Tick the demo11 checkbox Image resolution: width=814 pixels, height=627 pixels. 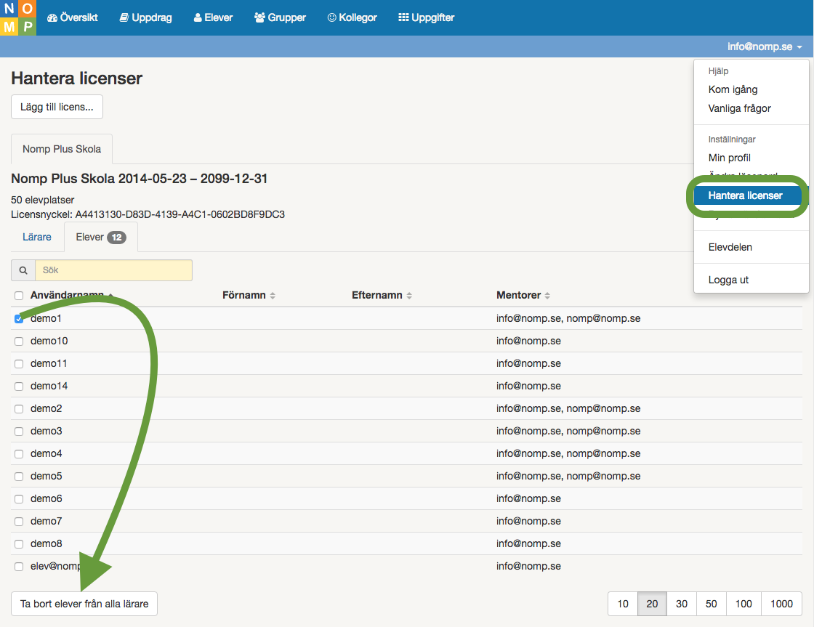19,364
